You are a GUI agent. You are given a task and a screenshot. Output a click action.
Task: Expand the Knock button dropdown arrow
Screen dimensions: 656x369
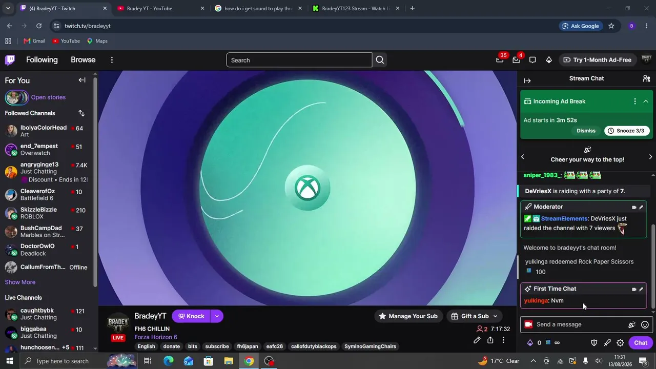click(x=217, y=316)
